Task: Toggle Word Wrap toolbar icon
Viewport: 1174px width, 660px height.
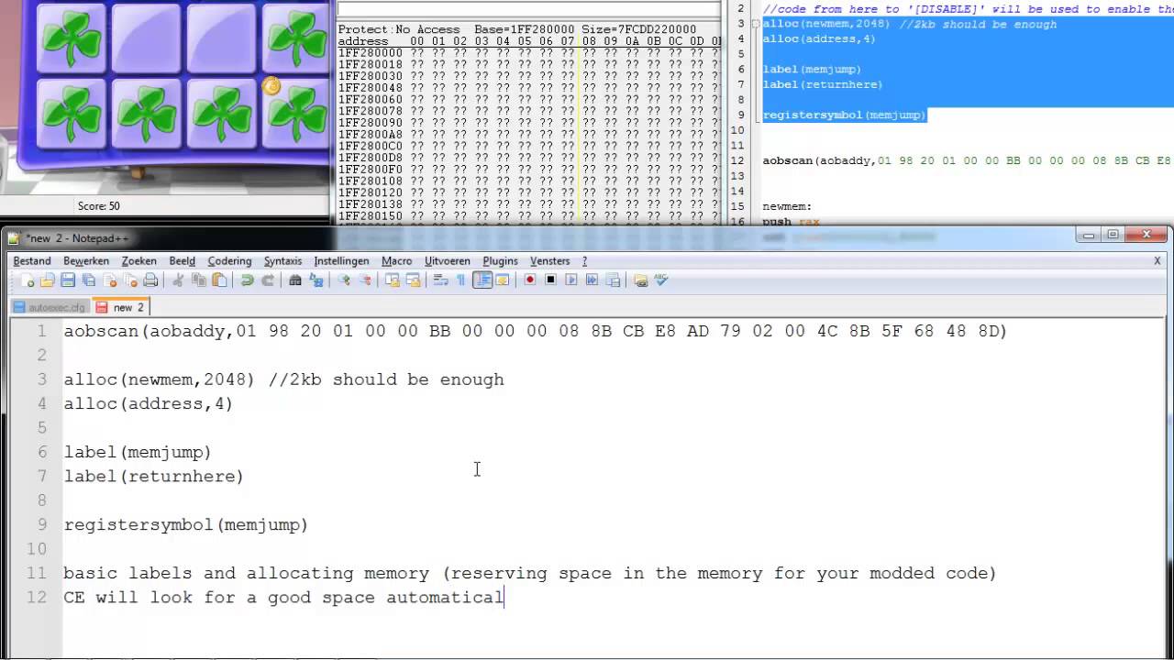Action: pos(440,280)
